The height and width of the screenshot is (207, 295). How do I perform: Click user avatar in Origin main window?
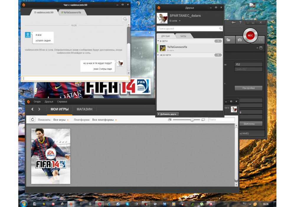click(234, 109)
